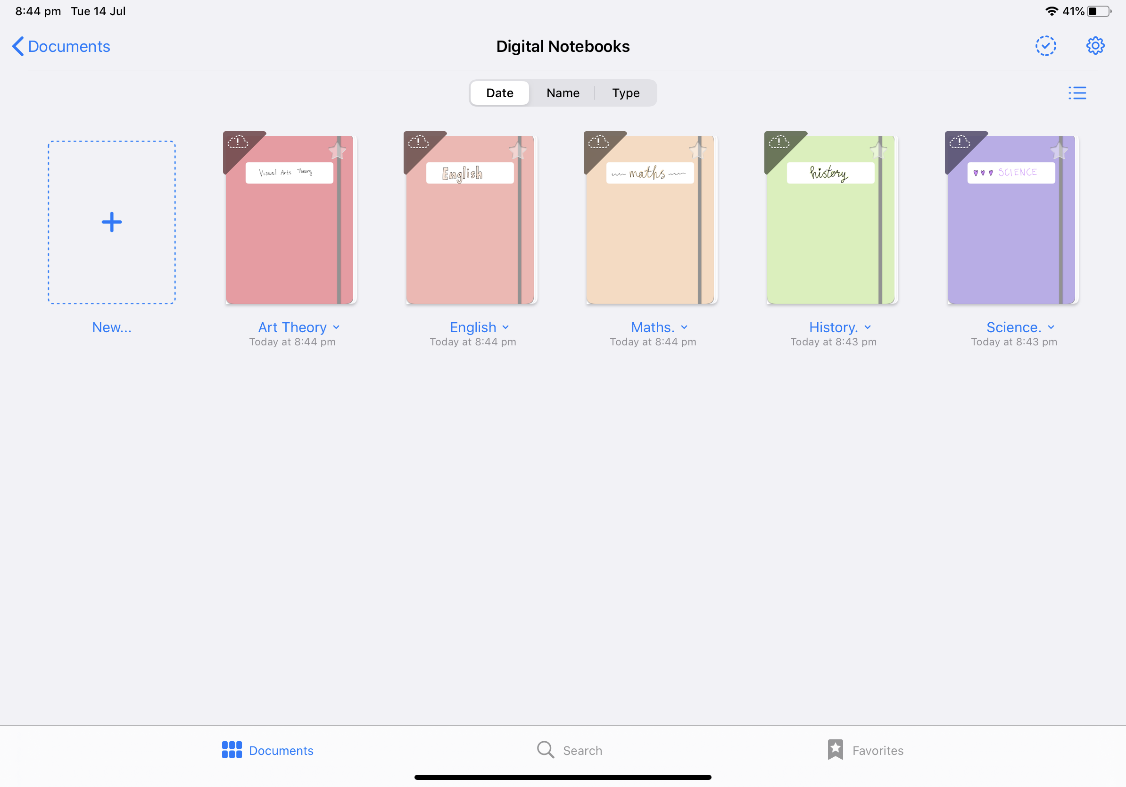Screen dimensions: 1126x787
Task: Navigate back to Documents folder
Action: coord(60,46)
